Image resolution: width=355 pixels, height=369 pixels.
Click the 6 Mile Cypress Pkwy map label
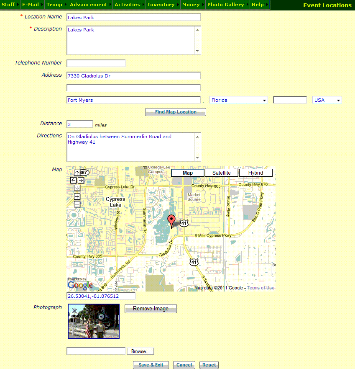213,235
